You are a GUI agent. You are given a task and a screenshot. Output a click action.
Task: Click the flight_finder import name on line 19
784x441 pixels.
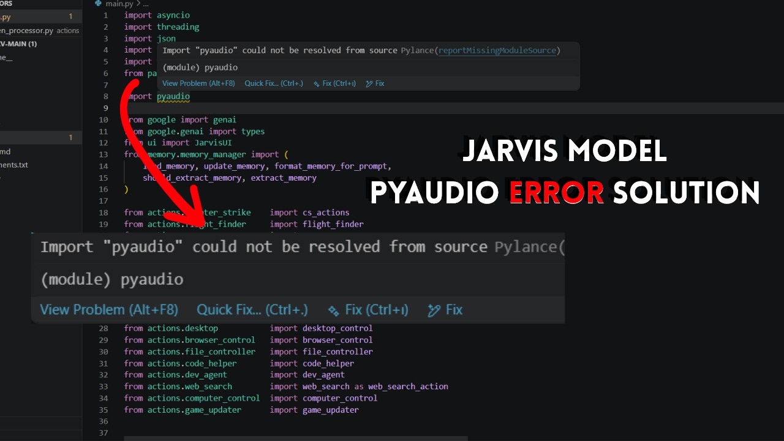333,224
